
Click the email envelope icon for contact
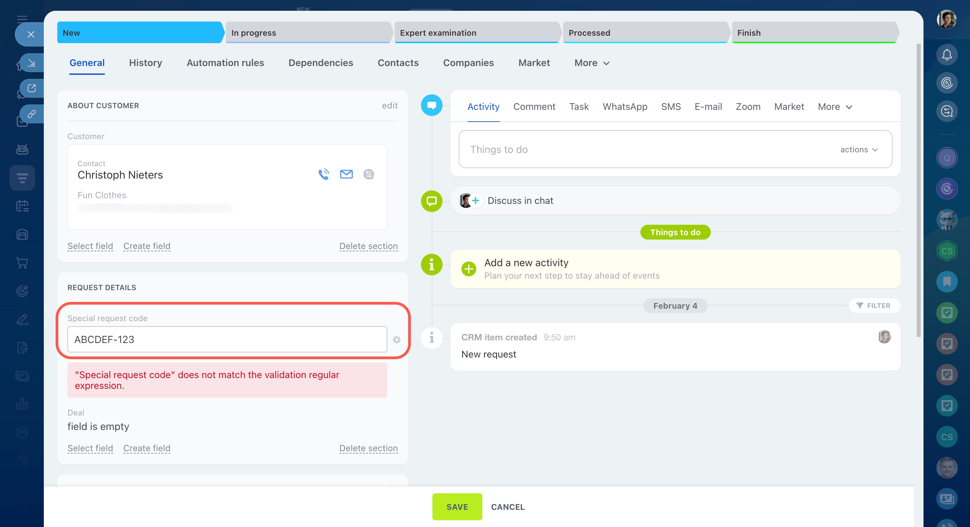tap(346, 174)
